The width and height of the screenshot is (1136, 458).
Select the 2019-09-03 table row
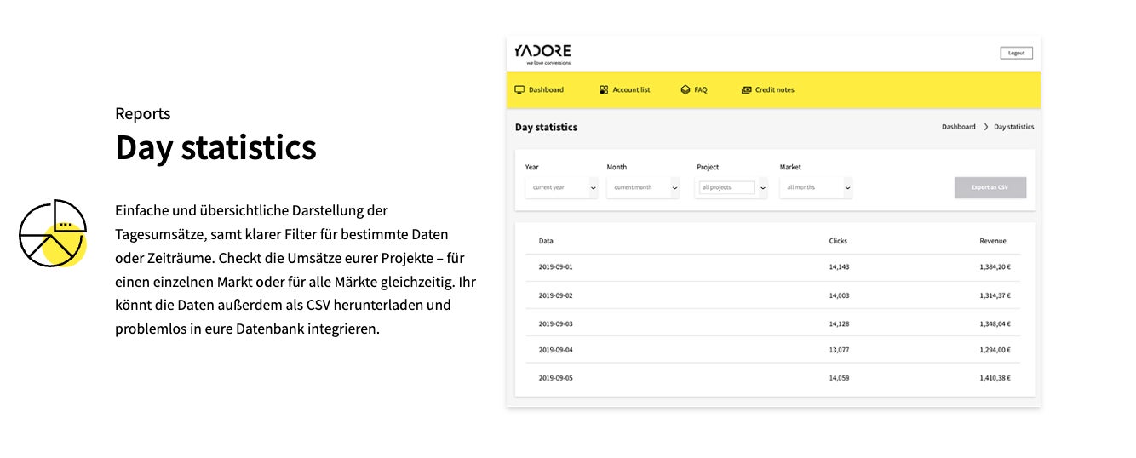coord(774,323)
